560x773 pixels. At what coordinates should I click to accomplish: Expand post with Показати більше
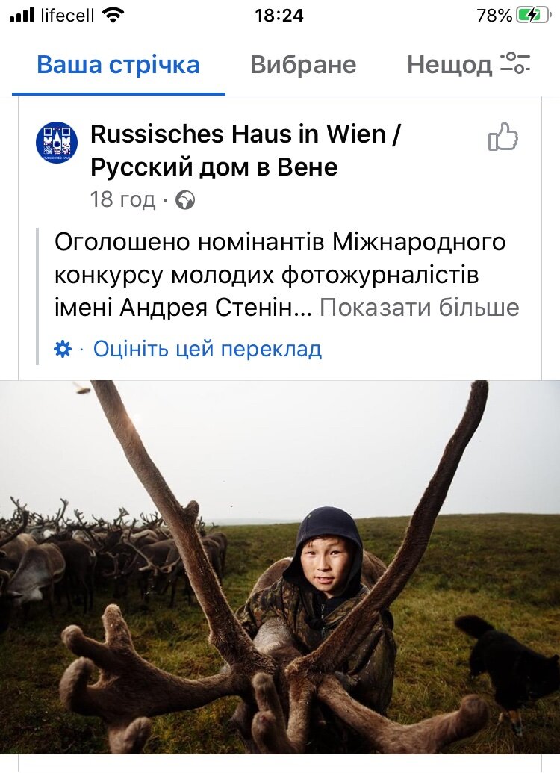pyautogui.click(x=420, y=308)
